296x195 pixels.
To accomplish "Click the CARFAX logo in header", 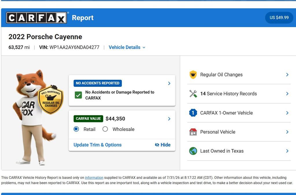I will click(36, 18).
